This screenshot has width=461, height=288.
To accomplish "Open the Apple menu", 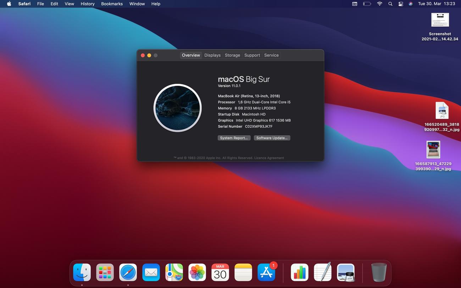I will coord(9,4).
